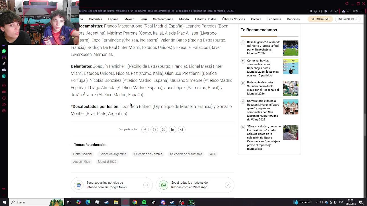Open the history clock icon in sidebar
This screenshot has width=367, height=206.
coord(4,98)
